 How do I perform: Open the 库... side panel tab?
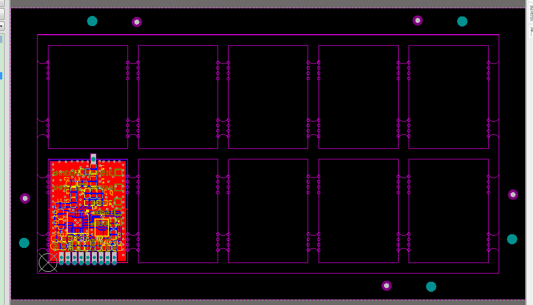coord(530,32)
